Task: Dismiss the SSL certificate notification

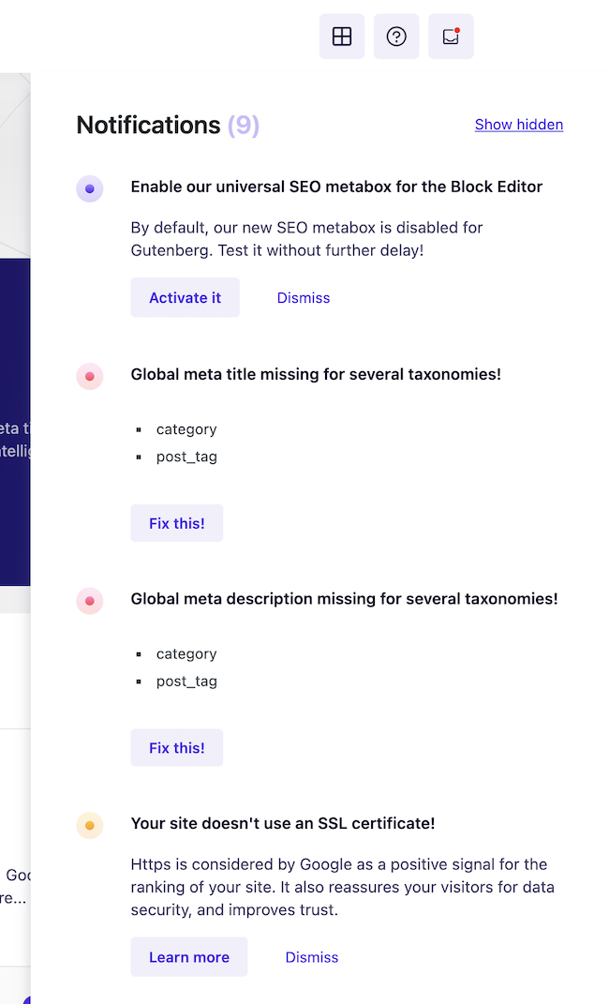Action: [311, 957]
